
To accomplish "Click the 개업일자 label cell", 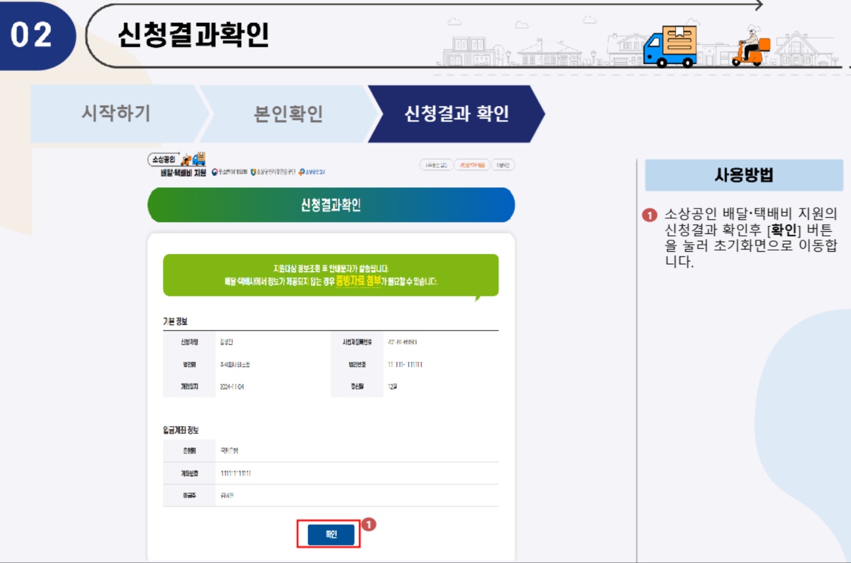I will point(190,387).
